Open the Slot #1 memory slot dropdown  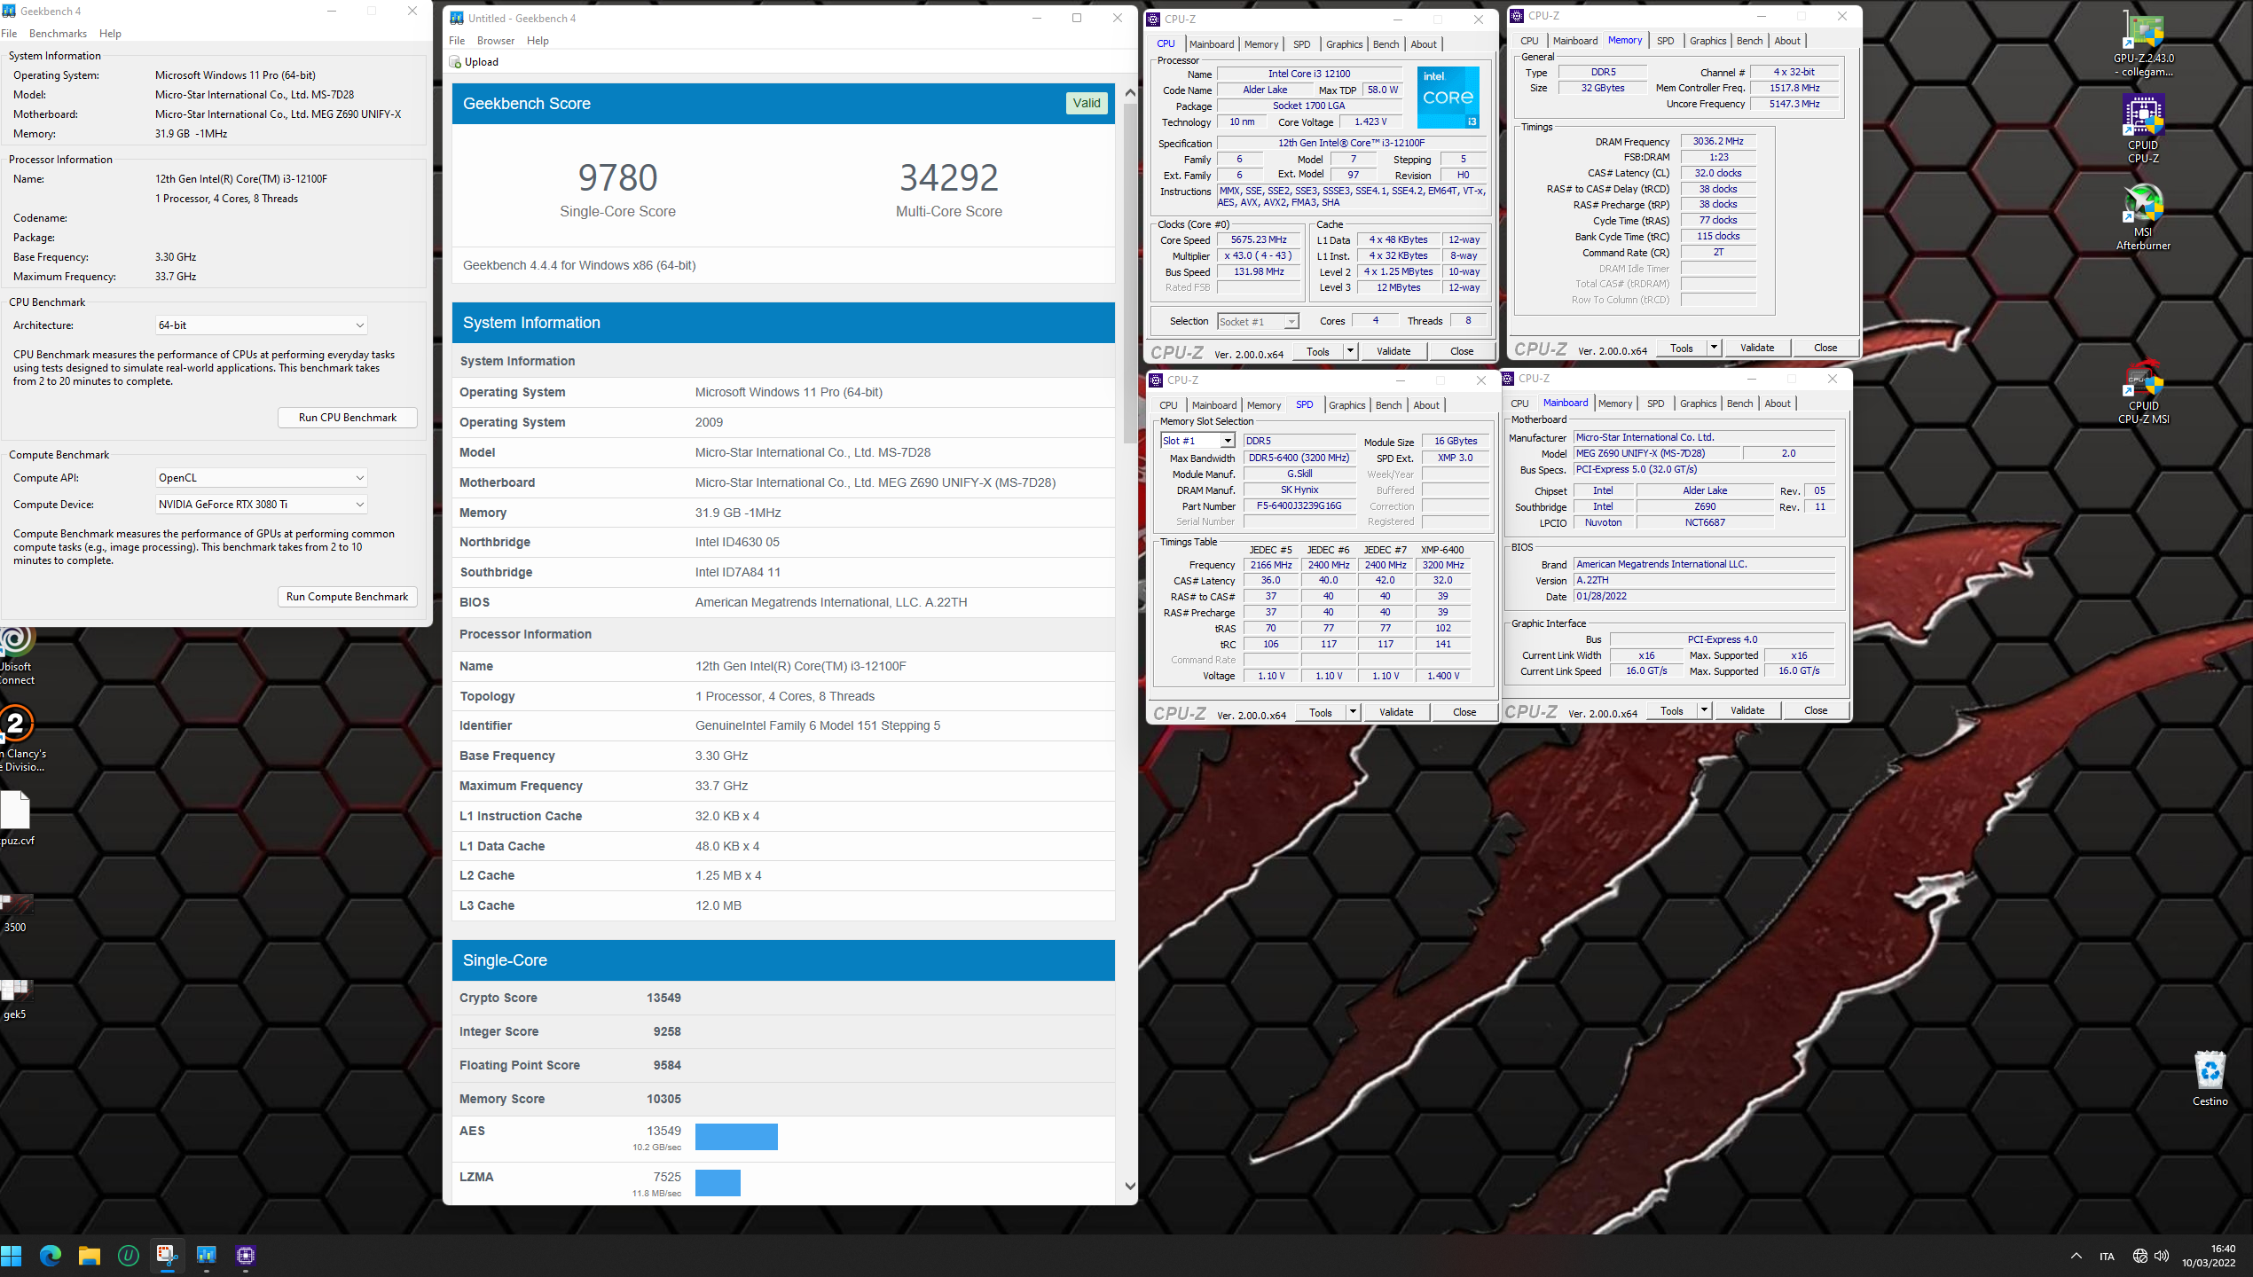click(1197, 441)
